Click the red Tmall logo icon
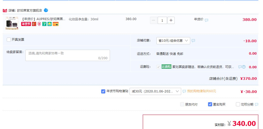 coord(5,11)
